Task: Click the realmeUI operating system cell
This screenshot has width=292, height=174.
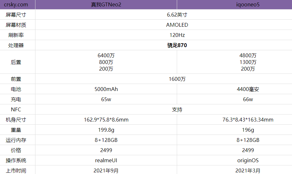Action: [x=106, y=160]
